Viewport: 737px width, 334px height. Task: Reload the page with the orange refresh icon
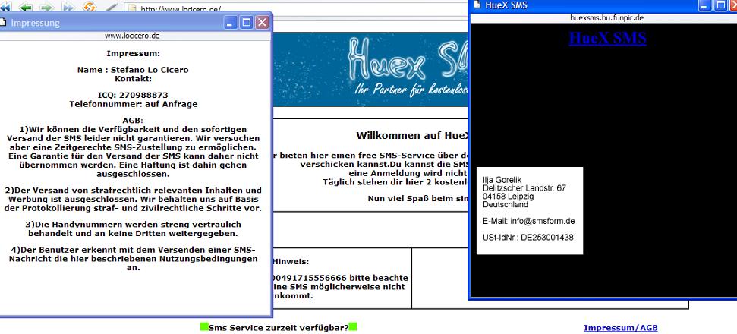tap(90, 7)
